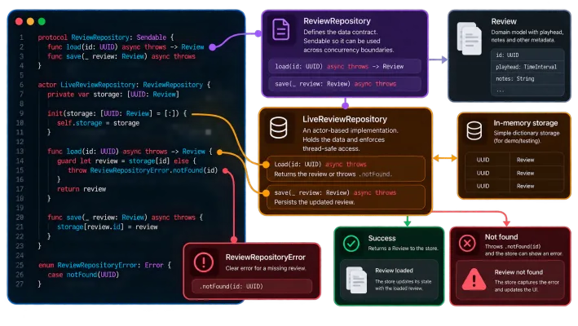Click the 'Load(id: UUID) async throws' box in LiveReviewRepository
Image resolution: width=578 pixels, height=326 pixels.
tap(346, 169)
